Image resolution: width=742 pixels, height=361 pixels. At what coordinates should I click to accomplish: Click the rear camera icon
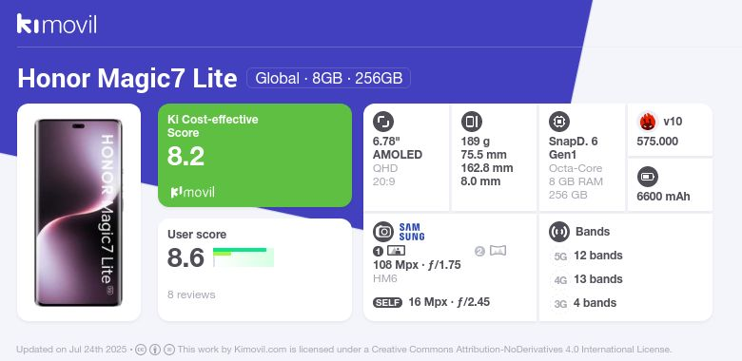coord(382,232)
